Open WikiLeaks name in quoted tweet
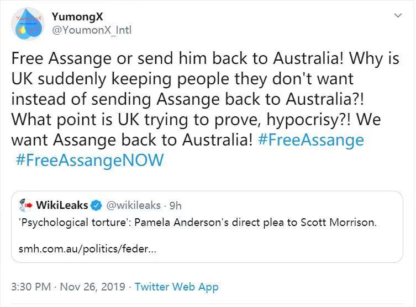 (x=62, y=205)
